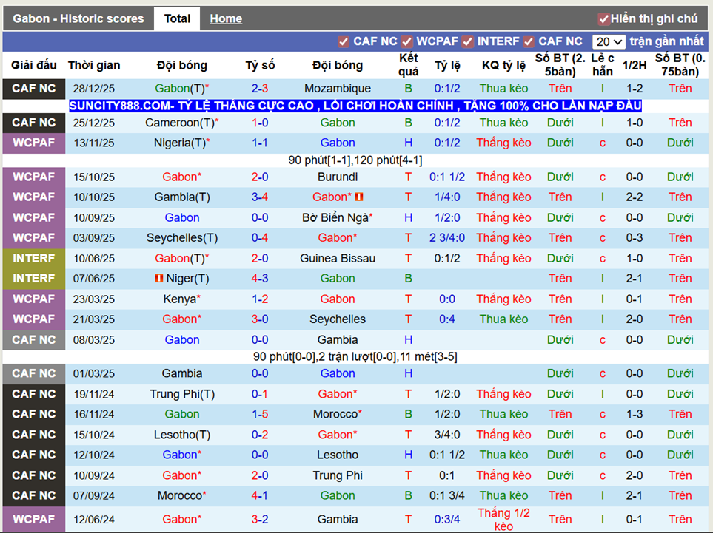The height and width of the screenshot is (533, 713).
Task: Click the 4-3 score in the Niger row
Action: [x=260, y=278]
